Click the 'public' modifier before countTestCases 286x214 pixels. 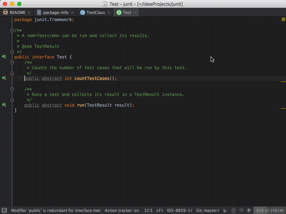pyautogui.click(x=32, y=78)
